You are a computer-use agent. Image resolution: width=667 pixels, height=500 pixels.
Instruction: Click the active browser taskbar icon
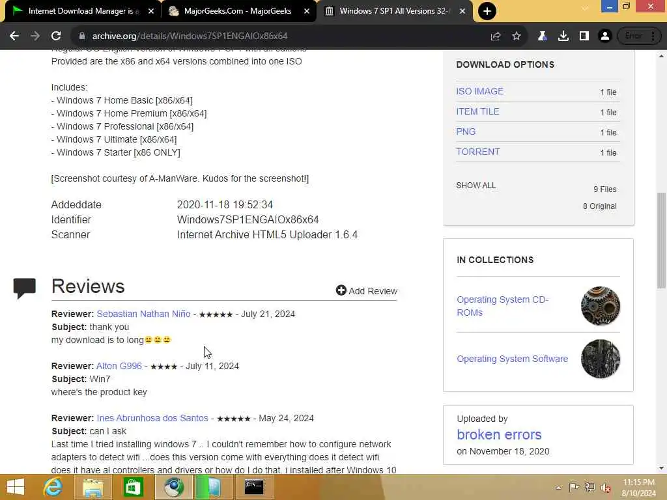(x=174, y=487)
